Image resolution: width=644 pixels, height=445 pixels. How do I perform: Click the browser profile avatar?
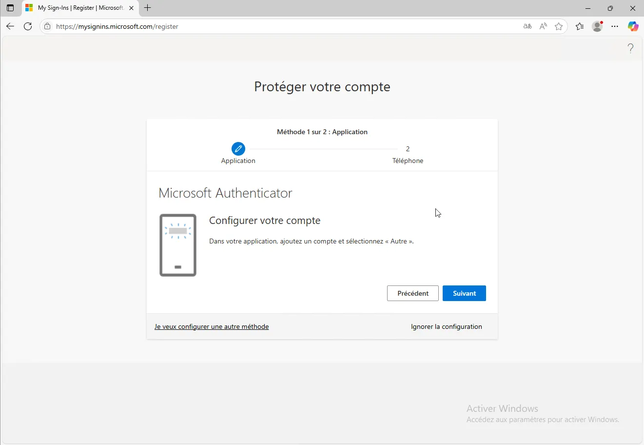coord(597,26)
